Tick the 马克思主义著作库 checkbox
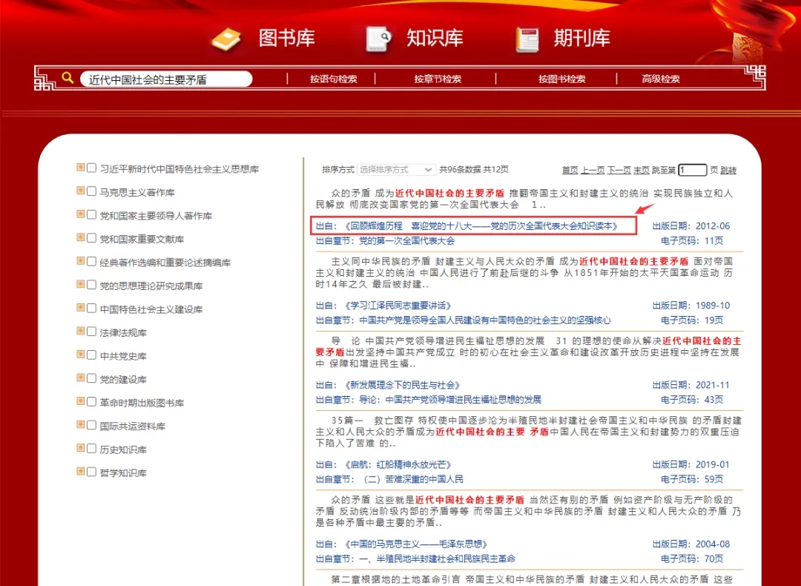 [x=92, y=191]
